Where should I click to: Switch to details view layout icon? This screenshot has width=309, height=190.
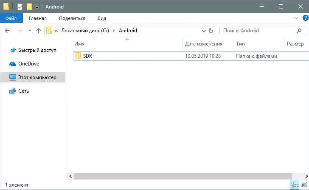[x=295, y=184]
